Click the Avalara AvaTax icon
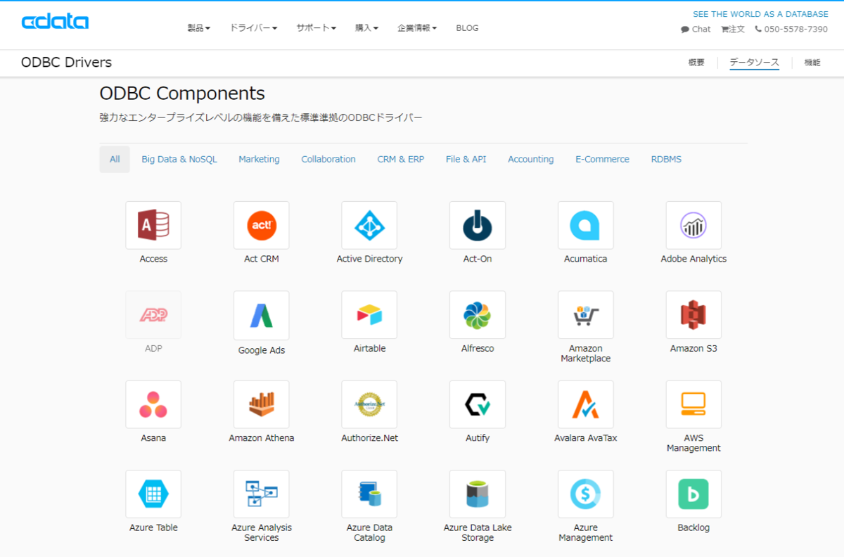This screenshot has height=557, width=844. (586, 404)
